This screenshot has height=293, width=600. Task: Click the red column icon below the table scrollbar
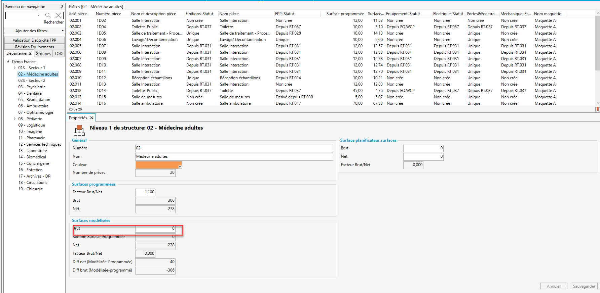pyautogui.click(x=597, y=109)
